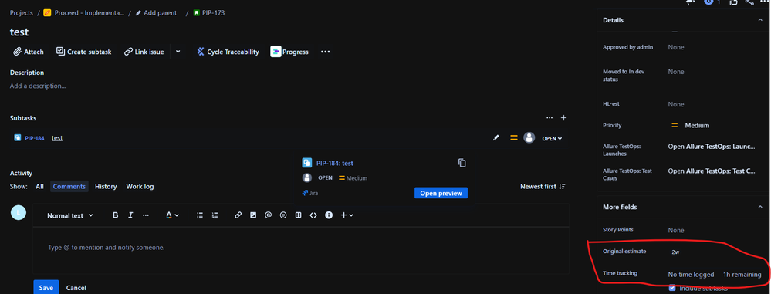Insert an info panel in the comment
The image size is (771, 294).
tap(329, 215)
